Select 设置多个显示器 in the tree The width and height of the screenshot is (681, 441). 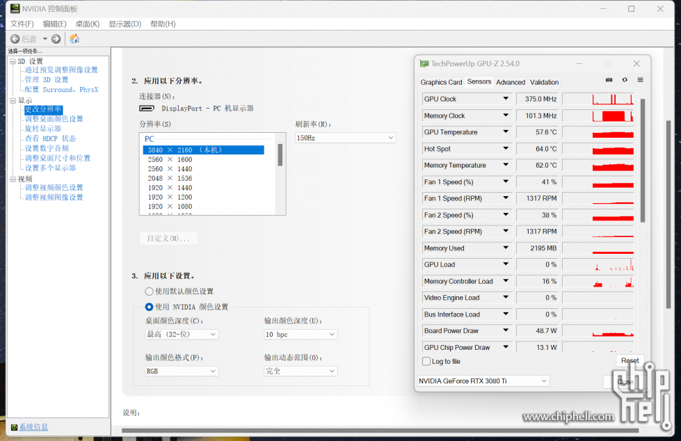pos(50,168)
